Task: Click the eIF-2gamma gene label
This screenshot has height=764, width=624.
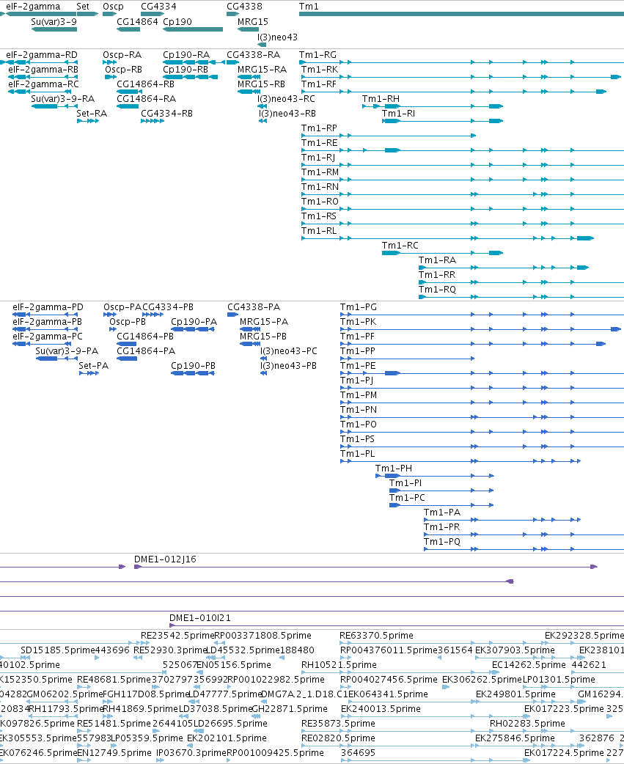Action: pyautogui.click(x=33, y=7)
